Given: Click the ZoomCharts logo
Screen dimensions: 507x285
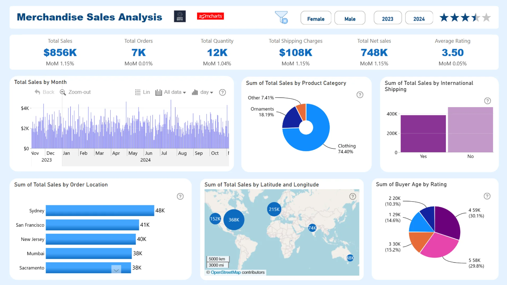Looking at the screenshot, I should [210, 16].
